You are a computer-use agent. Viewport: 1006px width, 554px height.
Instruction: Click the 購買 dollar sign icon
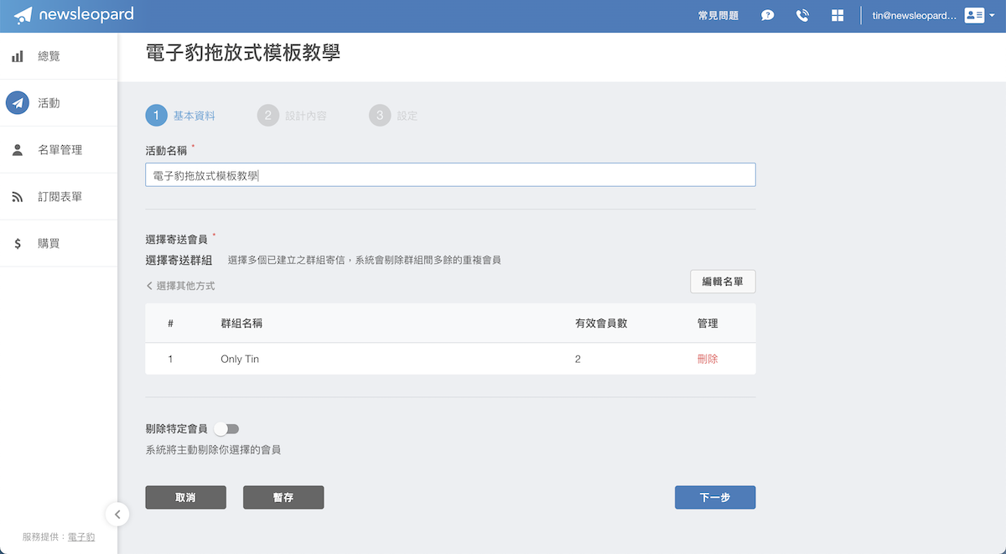click(18, 244)
